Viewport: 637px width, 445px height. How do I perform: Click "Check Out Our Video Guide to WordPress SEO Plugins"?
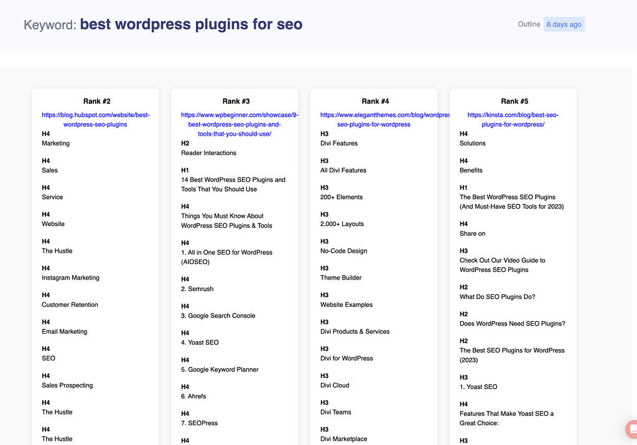point(503,265)
